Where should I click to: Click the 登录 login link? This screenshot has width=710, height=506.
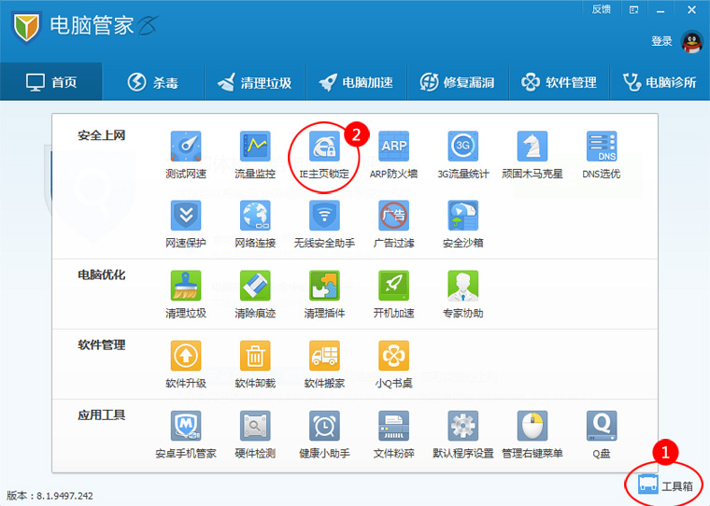click(661, 41)
